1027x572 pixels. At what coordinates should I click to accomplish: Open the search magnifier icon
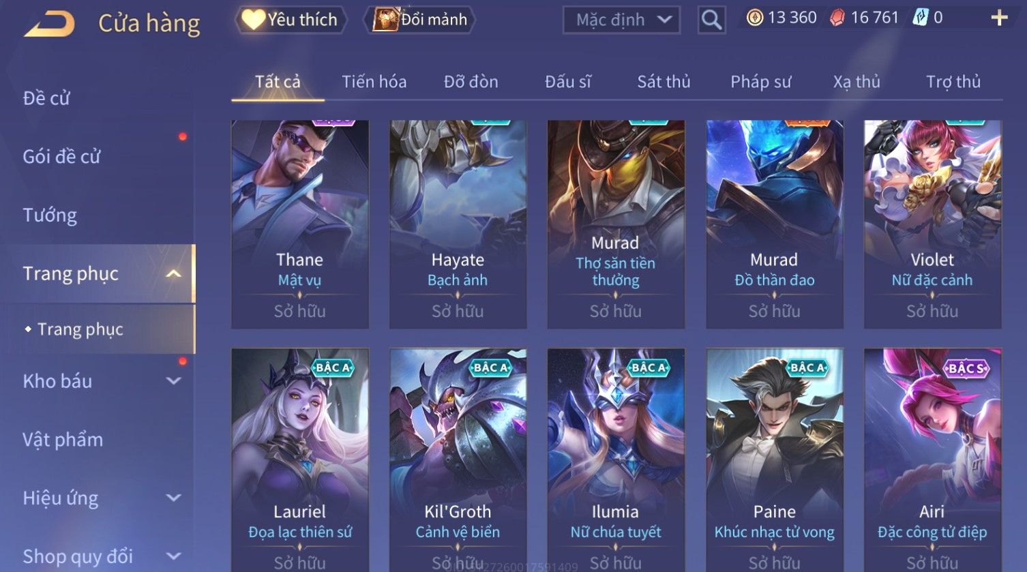711,20
